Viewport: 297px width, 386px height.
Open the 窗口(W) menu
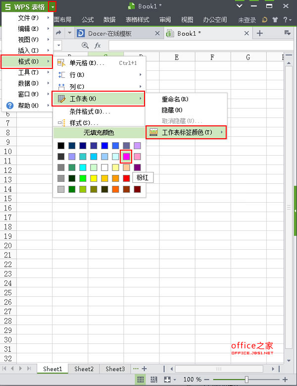coord(28,94)
